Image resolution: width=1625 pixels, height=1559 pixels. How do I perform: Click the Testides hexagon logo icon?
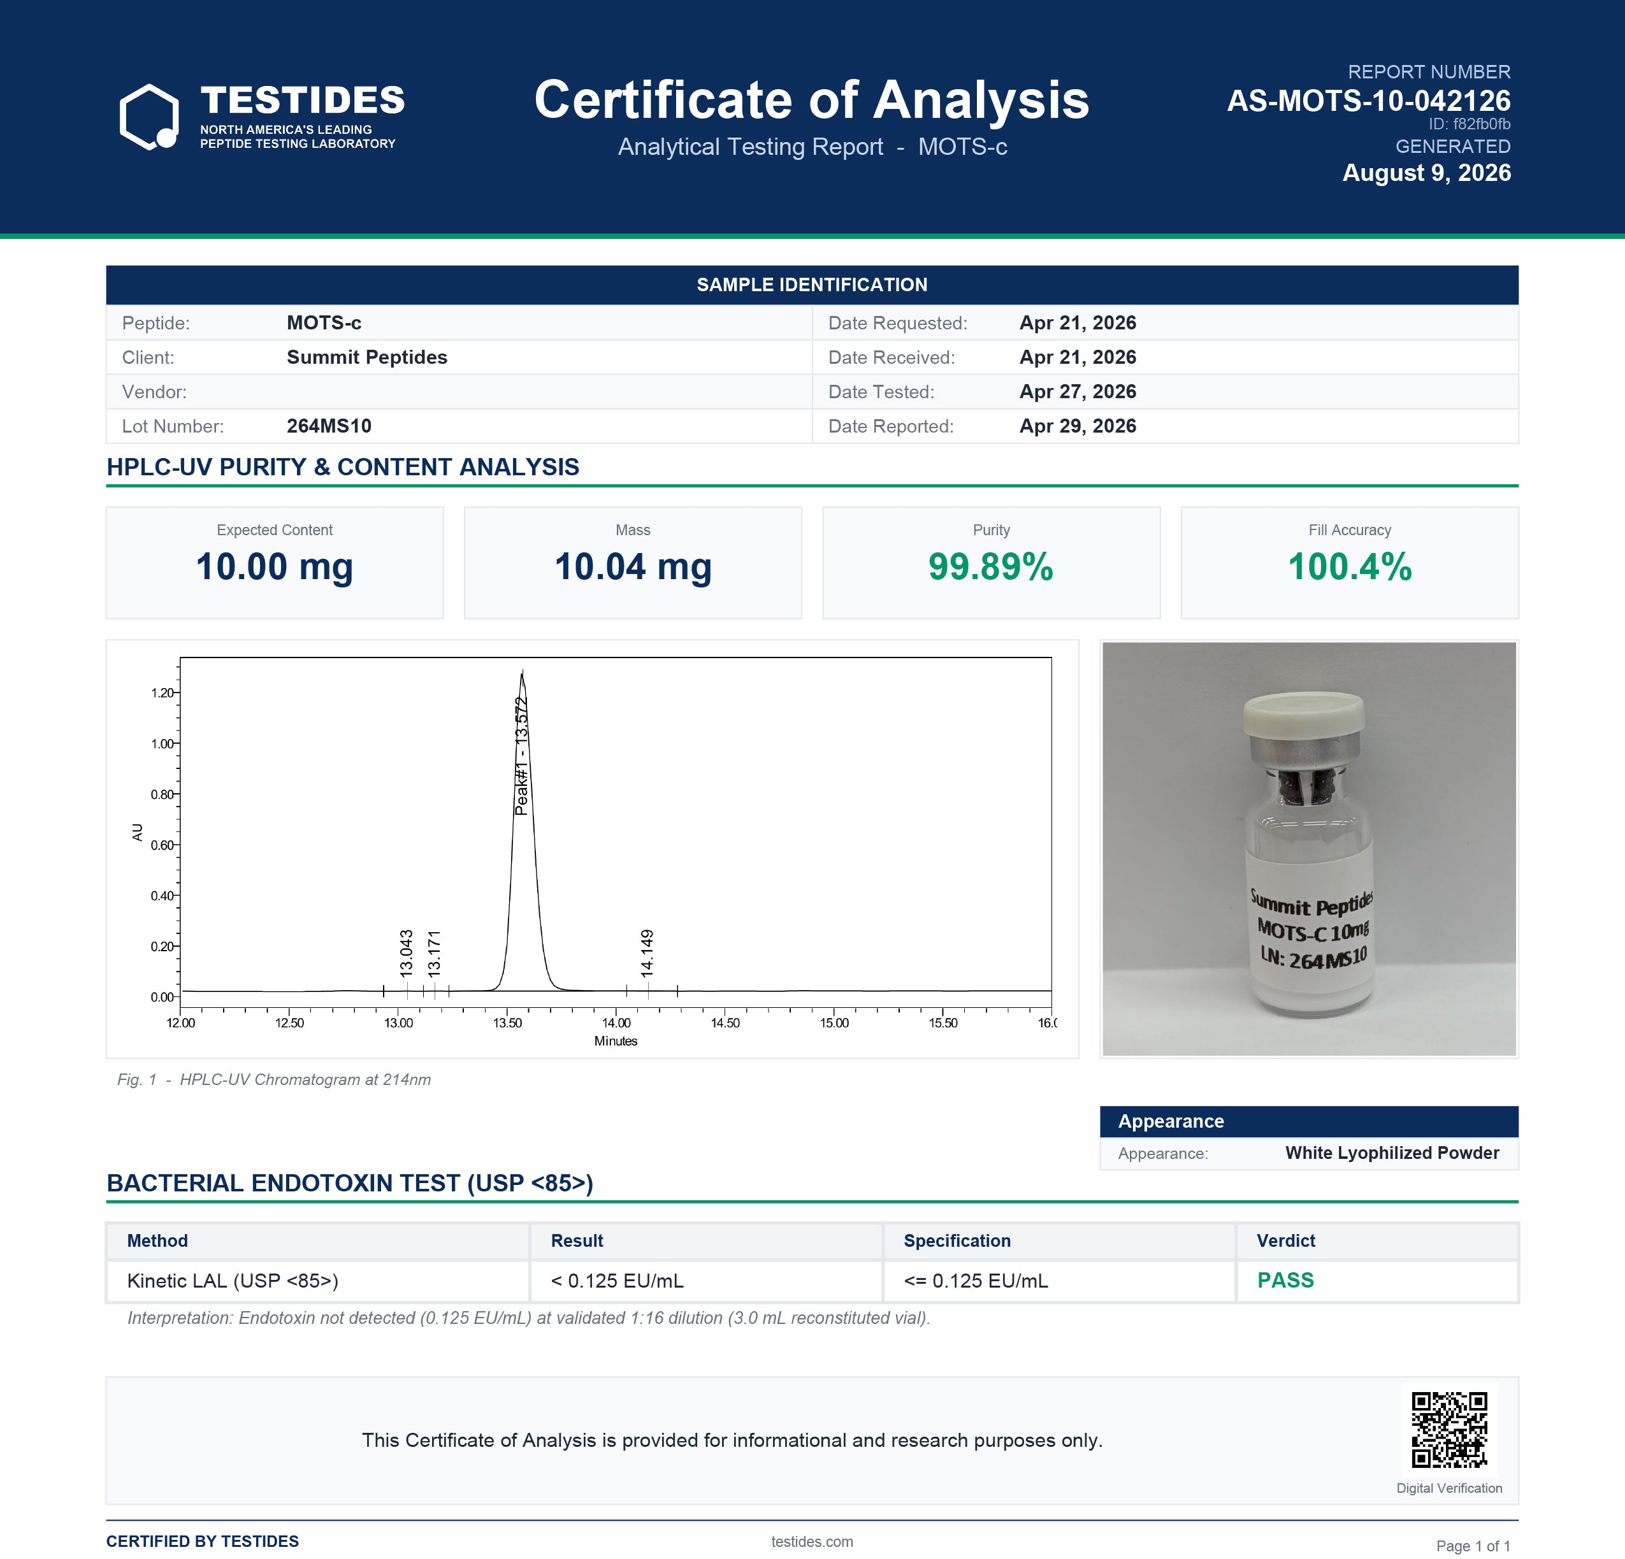(149, 116)
